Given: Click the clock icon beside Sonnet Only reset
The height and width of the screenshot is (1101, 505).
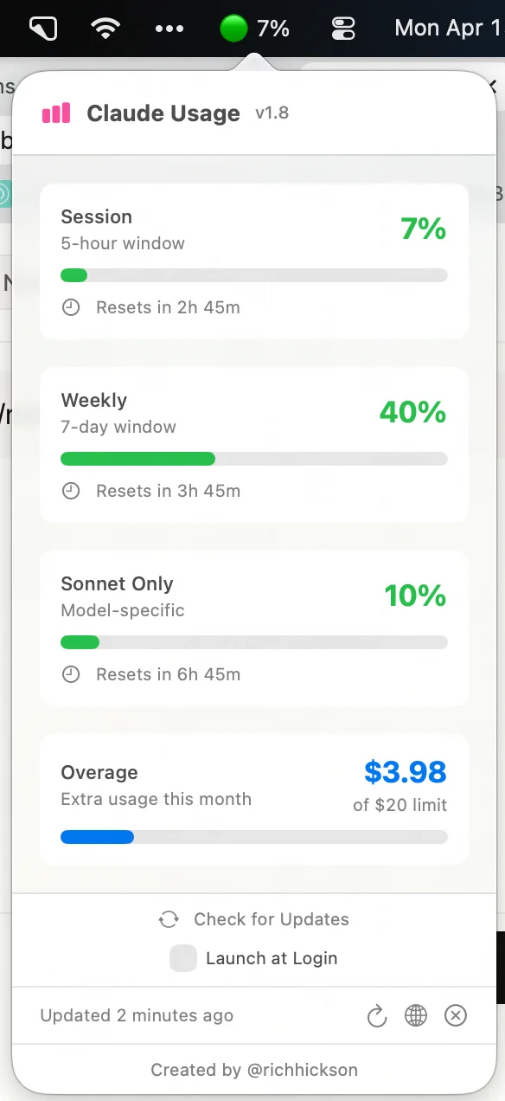Looking at the screenshot, I should pyautogui.click(x=71, y=674).
